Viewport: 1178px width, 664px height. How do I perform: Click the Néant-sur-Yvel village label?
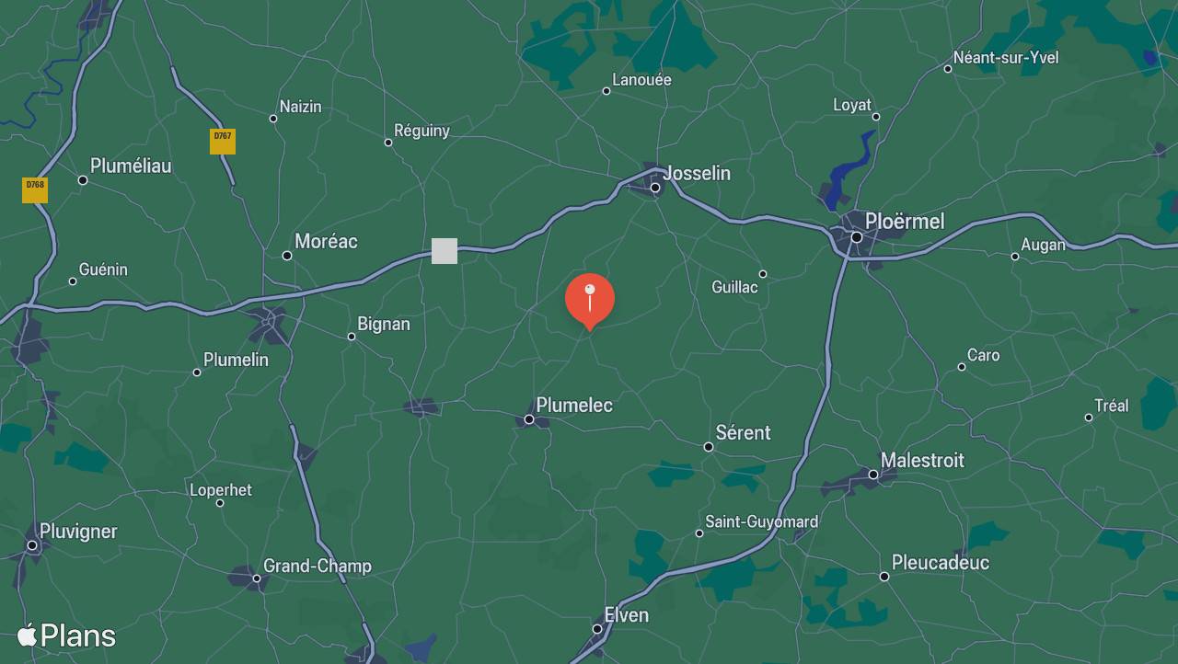[x=1006, y=58]
